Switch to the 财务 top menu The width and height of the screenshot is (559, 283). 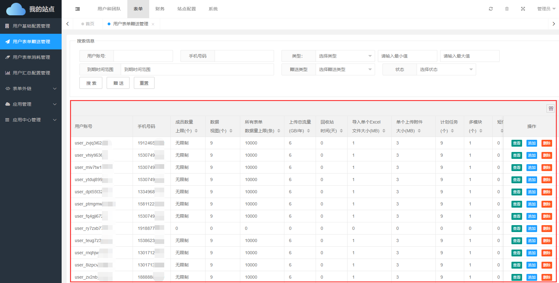pos(160,9)
